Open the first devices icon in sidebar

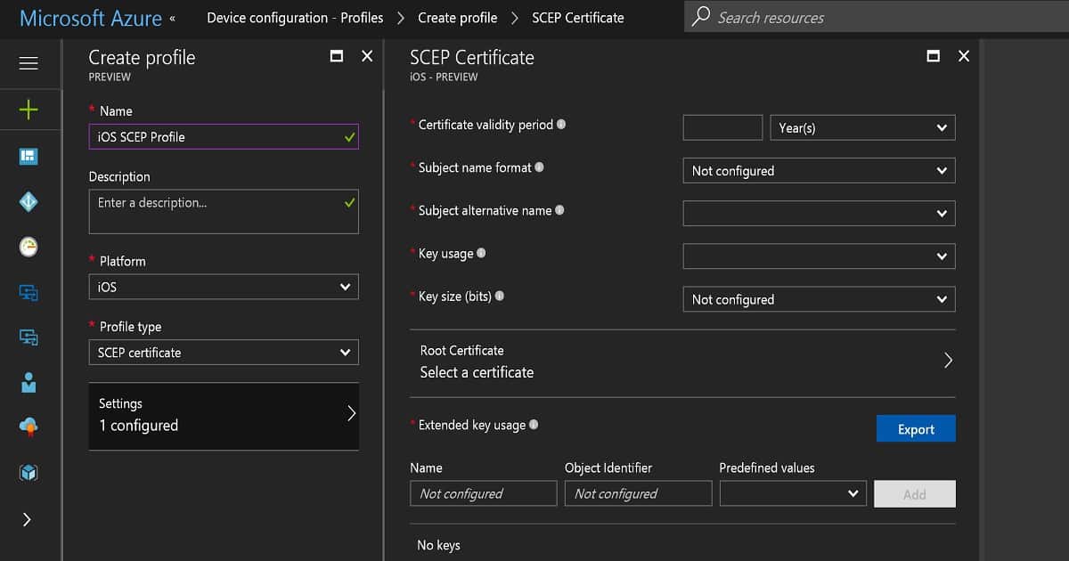(29, 292)
